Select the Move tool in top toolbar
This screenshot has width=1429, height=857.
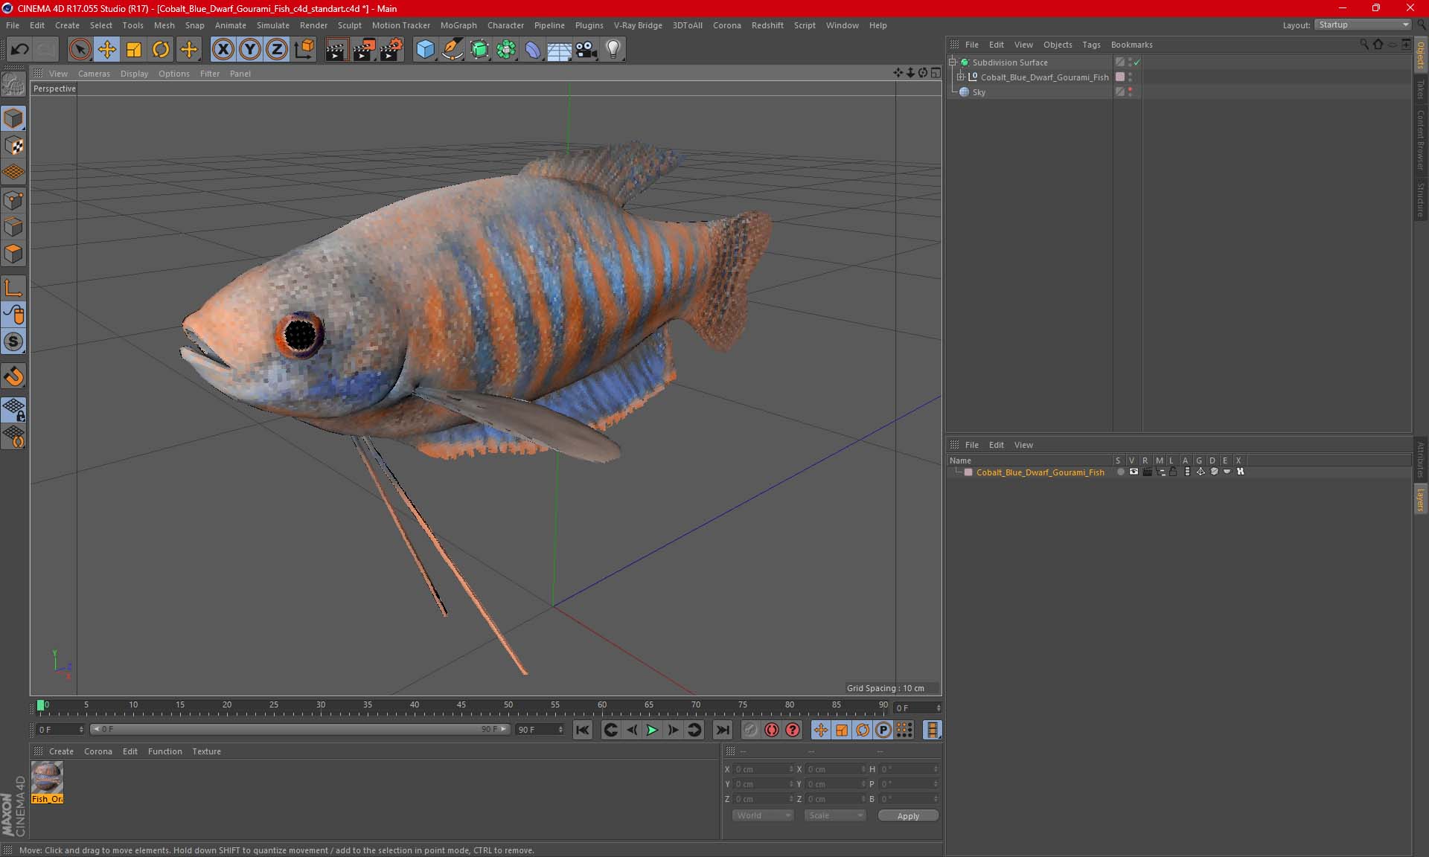click(x=107, y=50)
